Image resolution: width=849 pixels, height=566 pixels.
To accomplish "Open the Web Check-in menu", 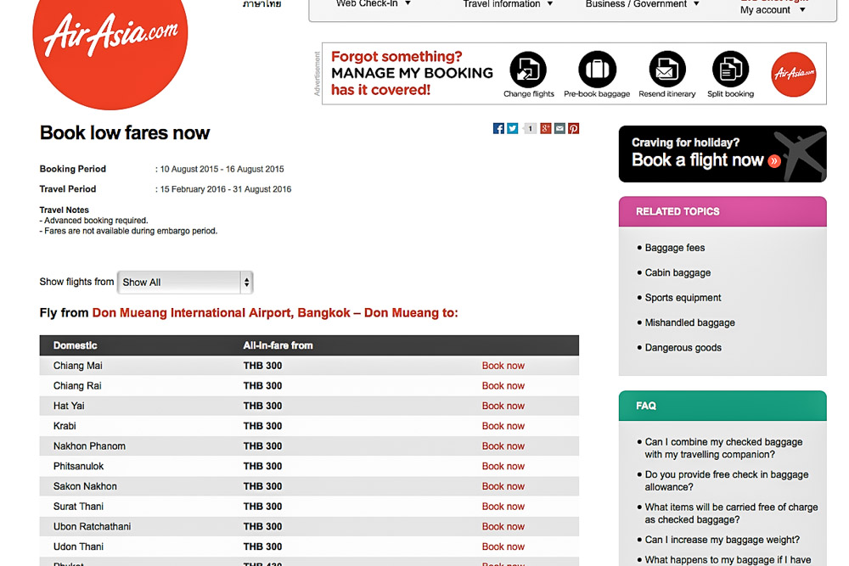I will (x=373, y=4).
